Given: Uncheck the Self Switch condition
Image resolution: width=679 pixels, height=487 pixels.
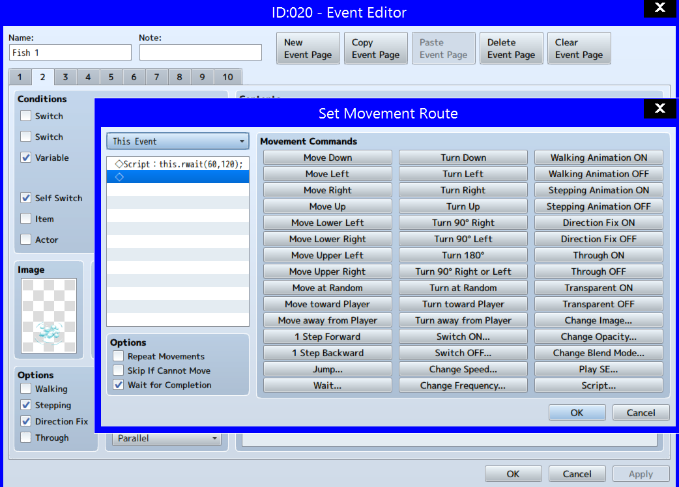Looking at the screenshot, I should tap(26, 198).
